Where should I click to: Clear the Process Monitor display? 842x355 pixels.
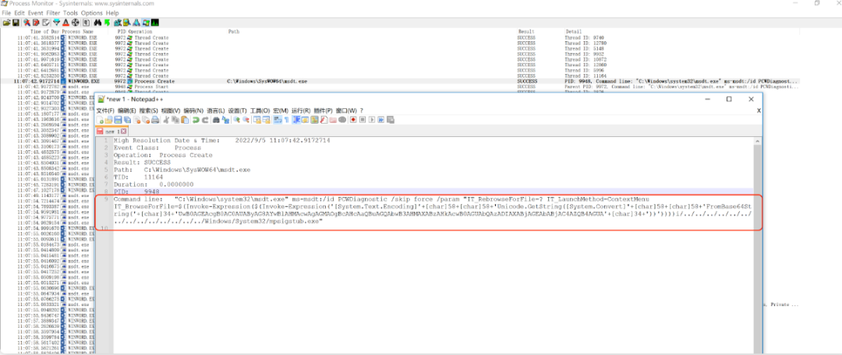(x=46, y=23)
